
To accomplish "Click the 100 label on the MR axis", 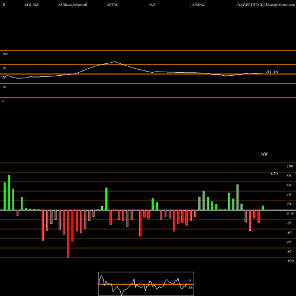I will (289, 166).
